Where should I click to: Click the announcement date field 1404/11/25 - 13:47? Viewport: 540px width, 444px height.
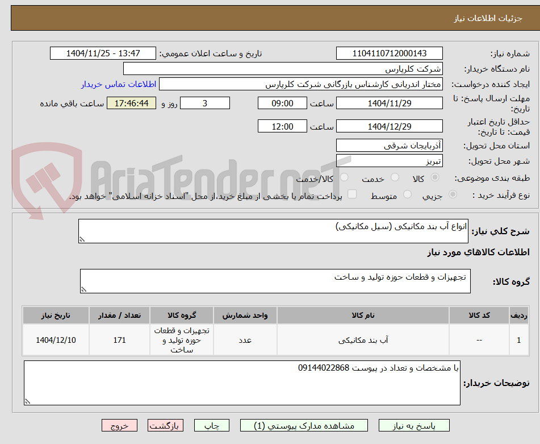[x=103, y=53]
